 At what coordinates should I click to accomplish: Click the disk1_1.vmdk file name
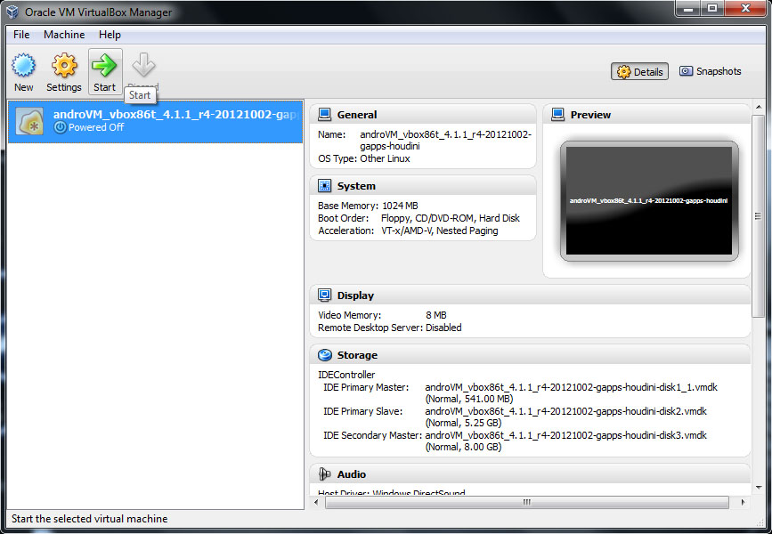click(x=571, y=387)
